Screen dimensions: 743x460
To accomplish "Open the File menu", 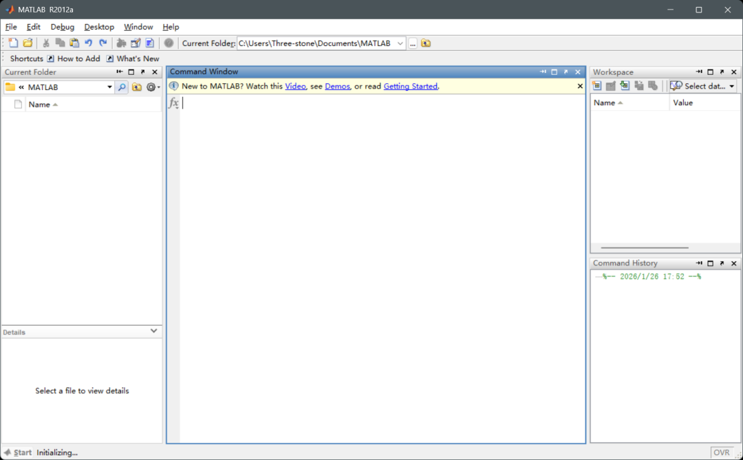I will [x=11, y=27].
